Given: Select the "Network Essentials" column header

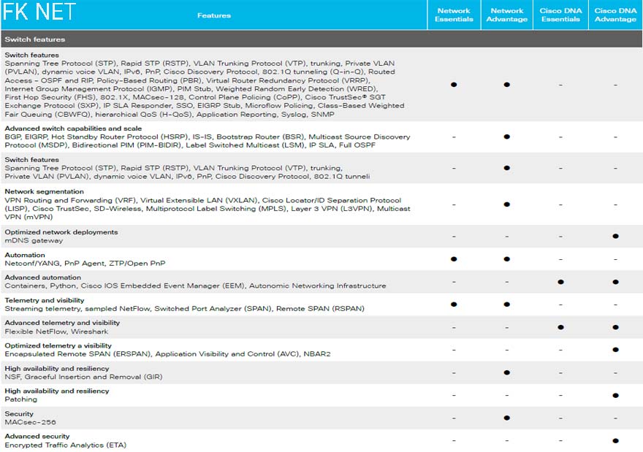Looking at the screenshot, I should coord(454,15).
